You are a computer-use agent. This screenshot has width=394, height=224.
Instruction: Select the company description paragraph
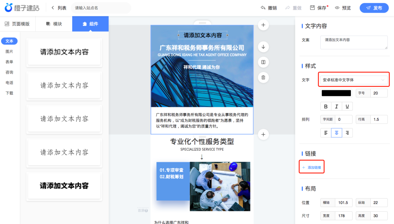coord(202,120)
